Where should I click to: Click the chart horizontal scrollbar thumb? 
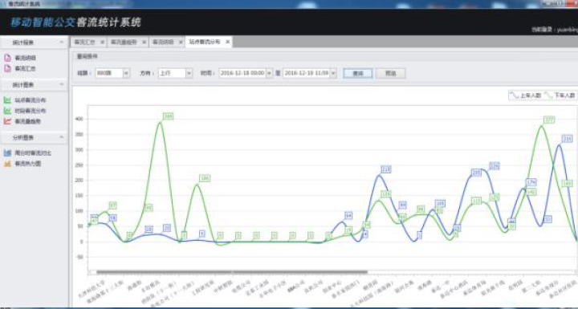(232, 272)
